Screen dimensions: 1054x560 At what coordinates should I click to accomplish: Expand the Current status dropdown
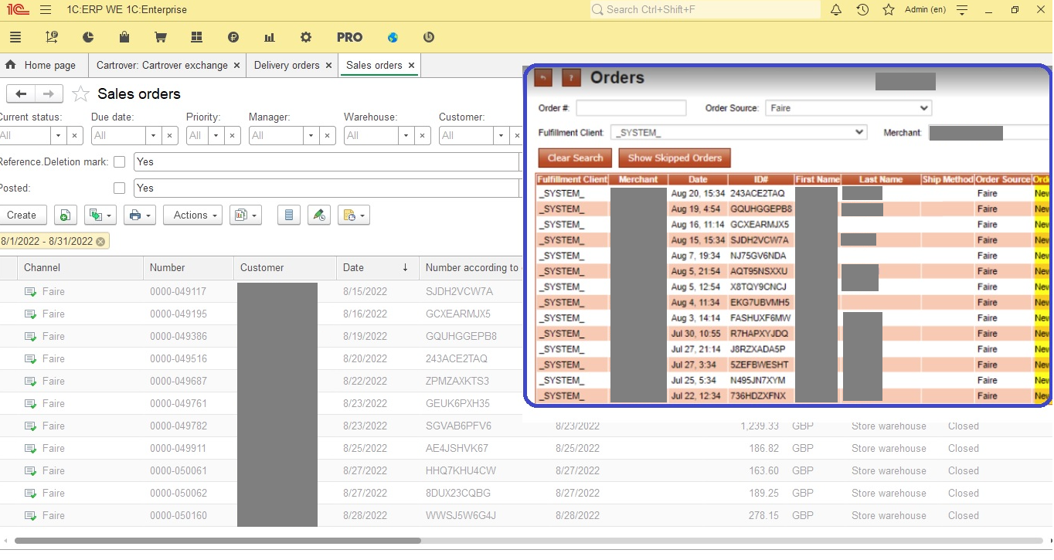click(x=58, y=136)
